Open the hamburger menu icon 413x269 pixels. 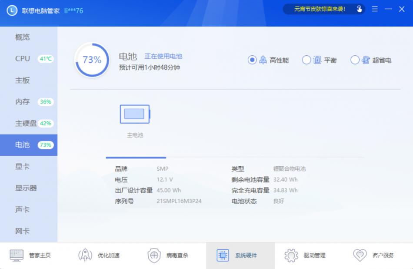(x=374, y=9)
